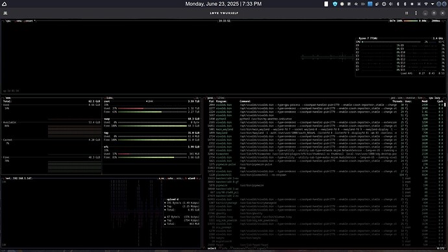Click the 'proc' box title
The width and height of the screenshot is (448, 252).
coord(210,98)
